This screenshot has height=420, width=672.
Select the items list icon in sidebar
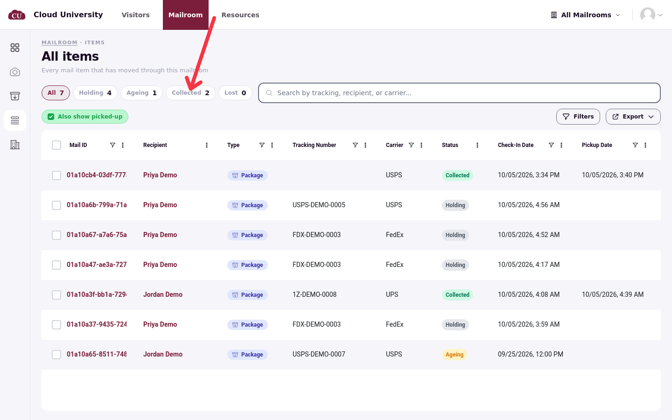point(15,120)
